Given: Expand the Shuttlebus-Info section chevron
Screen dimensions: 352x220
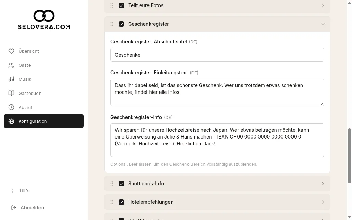Looking at the screenshot, I should pos(323,184).
